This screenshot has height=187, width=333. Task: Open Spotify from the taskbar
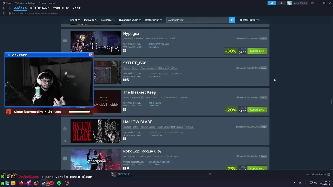point(59,183)
